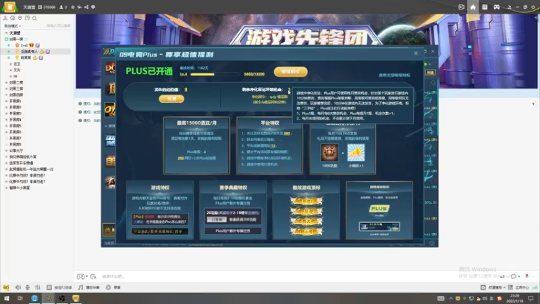
Task: Collapse the 对黑一房 channel node
Action: (6, 39)
